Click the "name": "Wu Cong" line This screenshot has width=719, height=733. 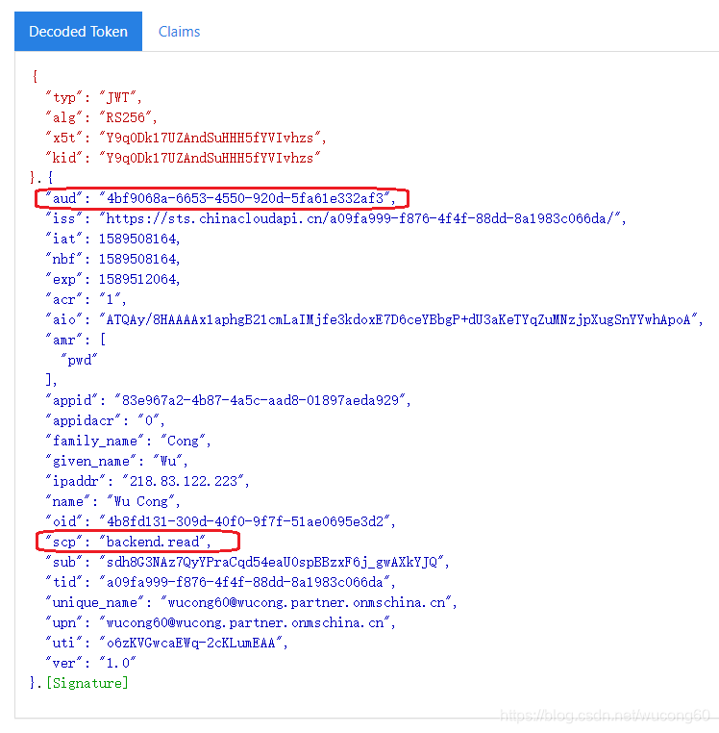[x=112, y=501]
